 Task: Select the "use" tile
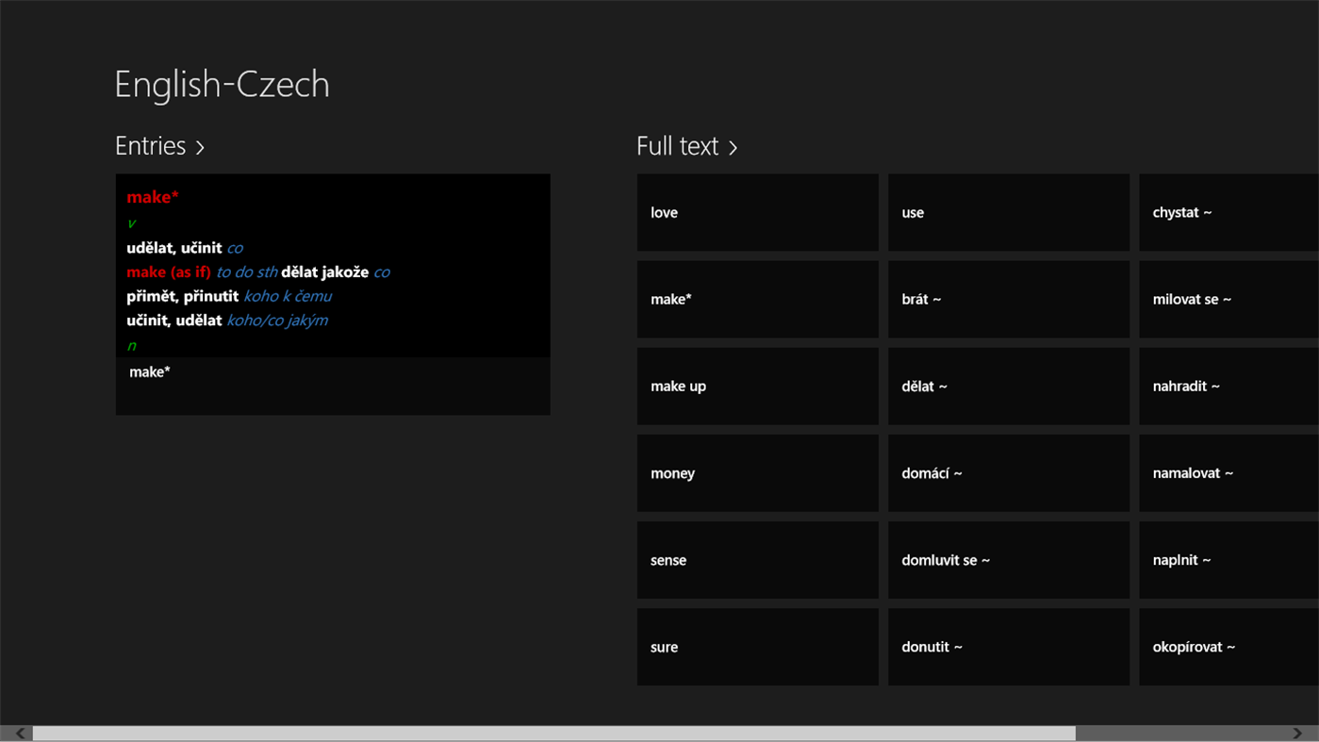pos(1008,212)
